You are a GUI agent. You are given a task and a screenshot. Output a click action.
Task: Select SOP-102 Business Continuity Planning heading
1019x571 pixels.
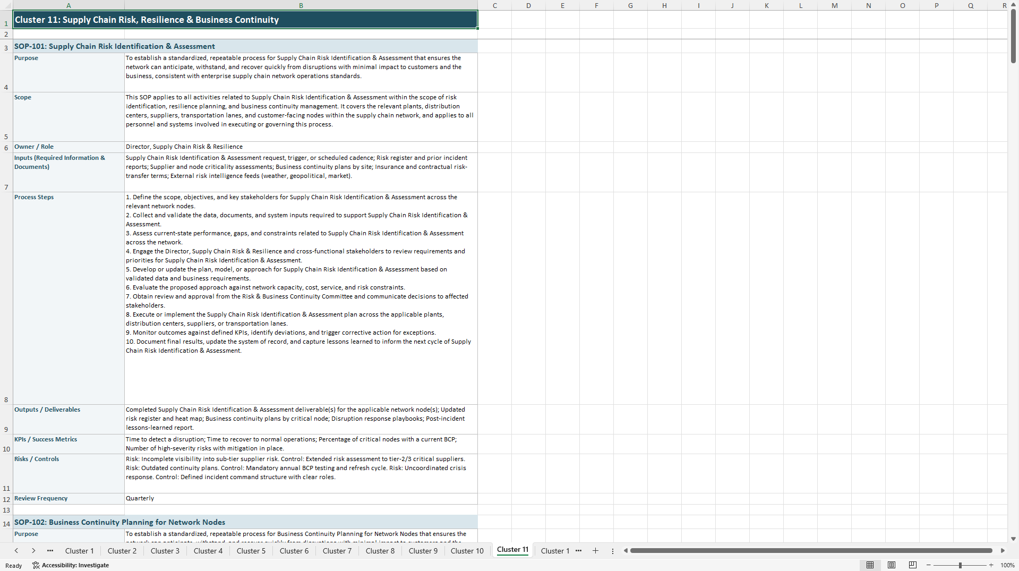tap(245, 522)
